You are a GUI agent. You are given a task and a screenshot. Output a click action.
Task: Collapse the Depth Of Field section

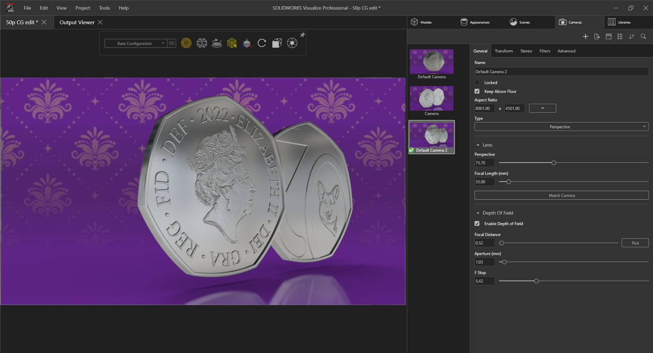478,213
